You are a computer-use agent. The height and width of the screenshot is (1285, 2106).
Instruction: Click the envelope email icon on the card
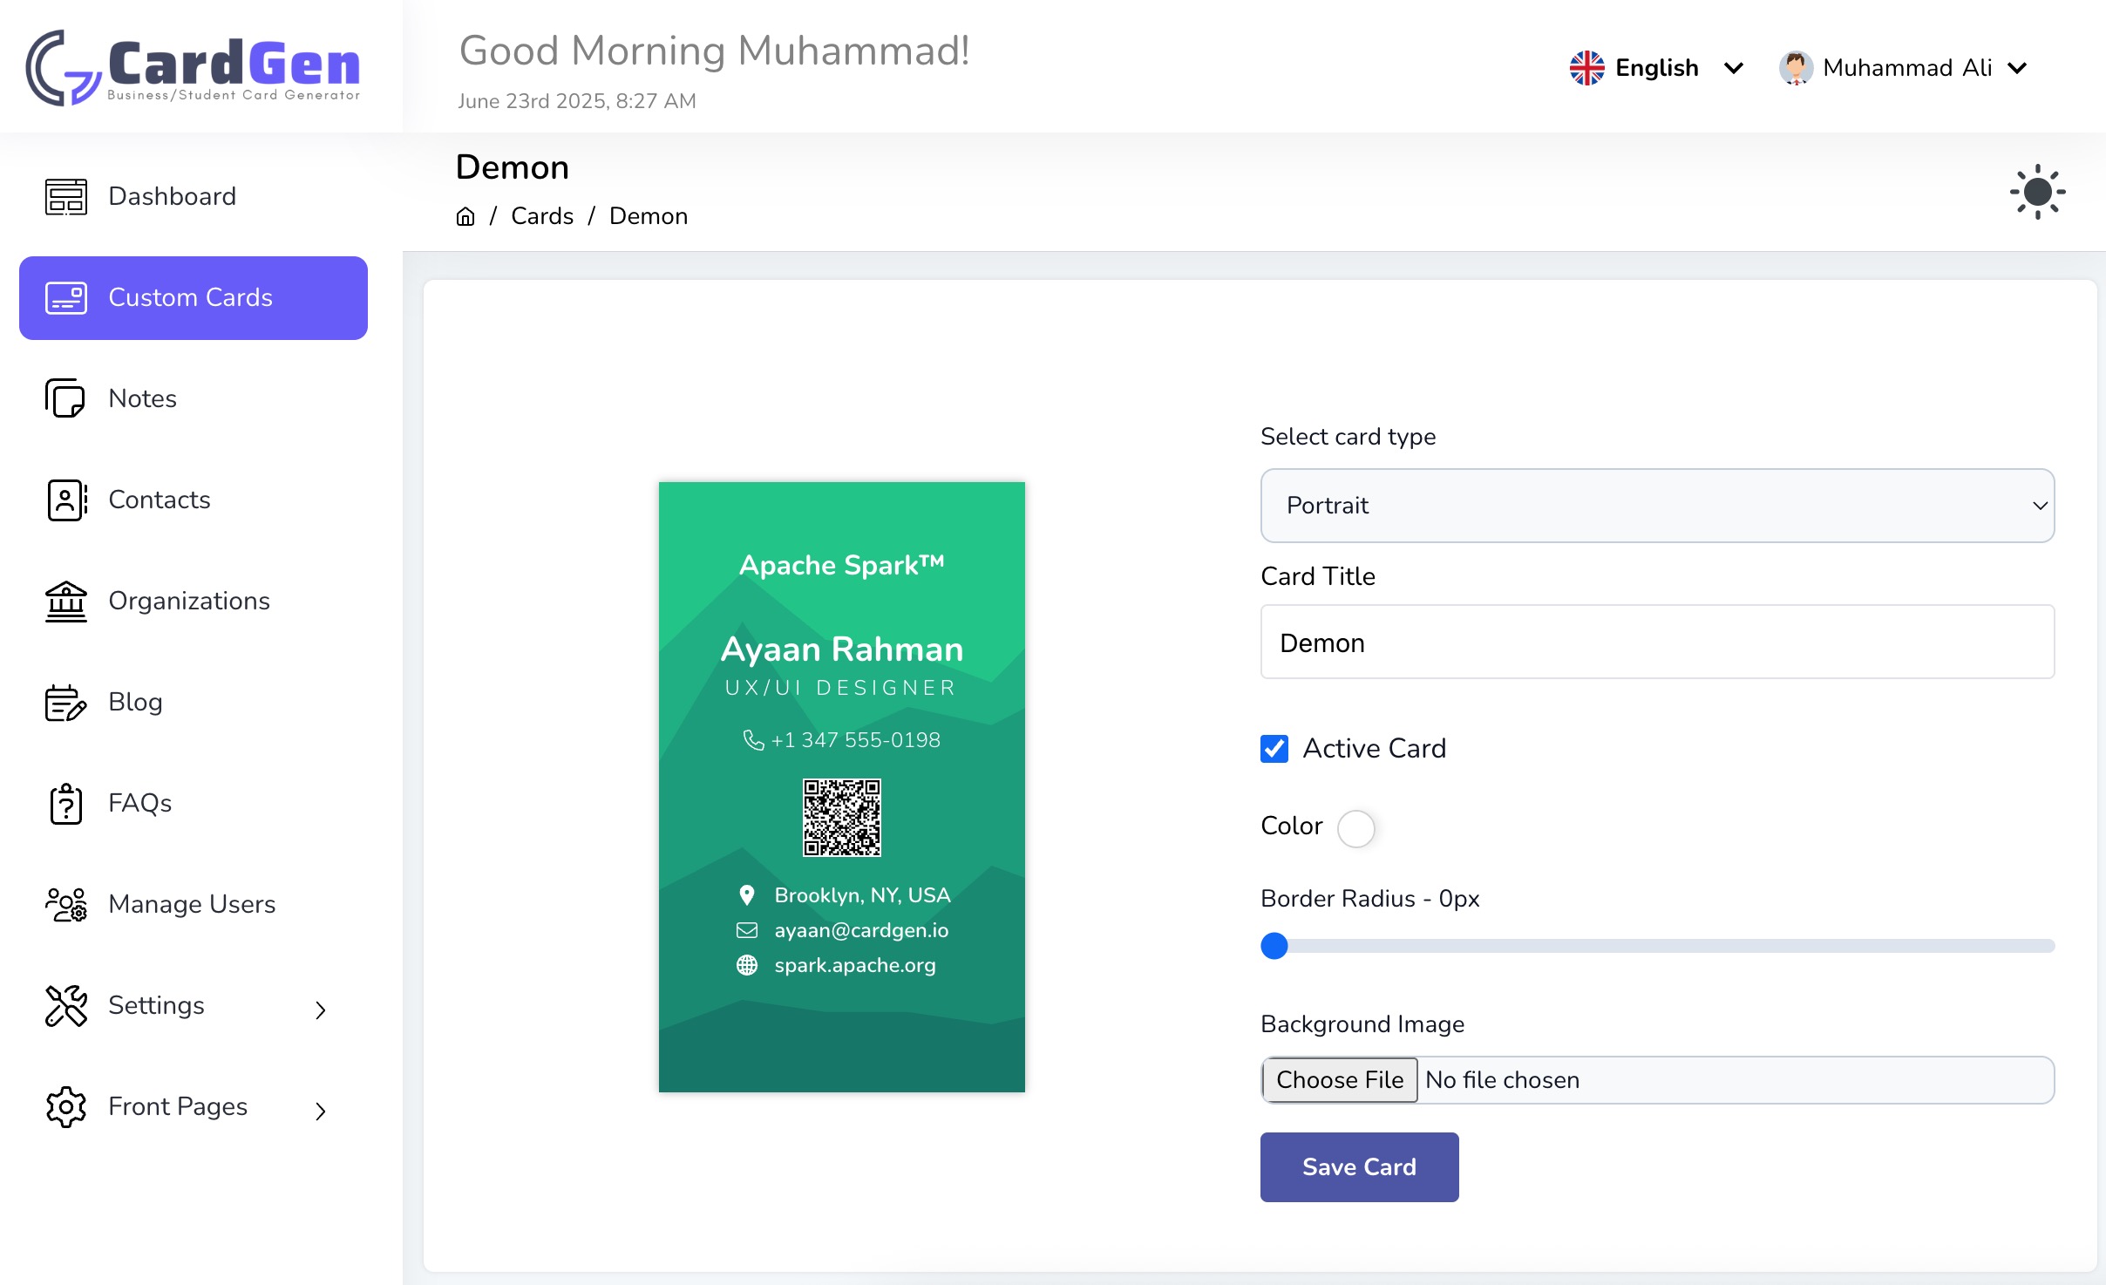[x=747, y=930]
